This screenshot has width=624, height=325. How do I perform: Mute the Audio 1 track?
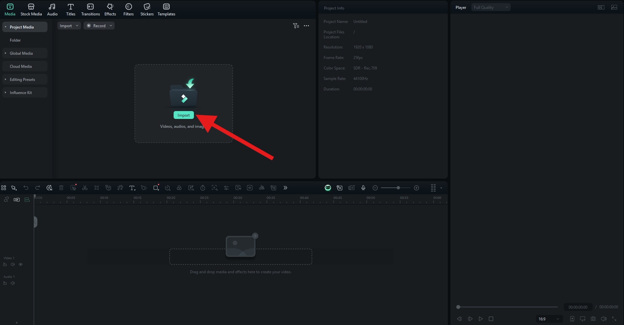(x=13, y=283)
